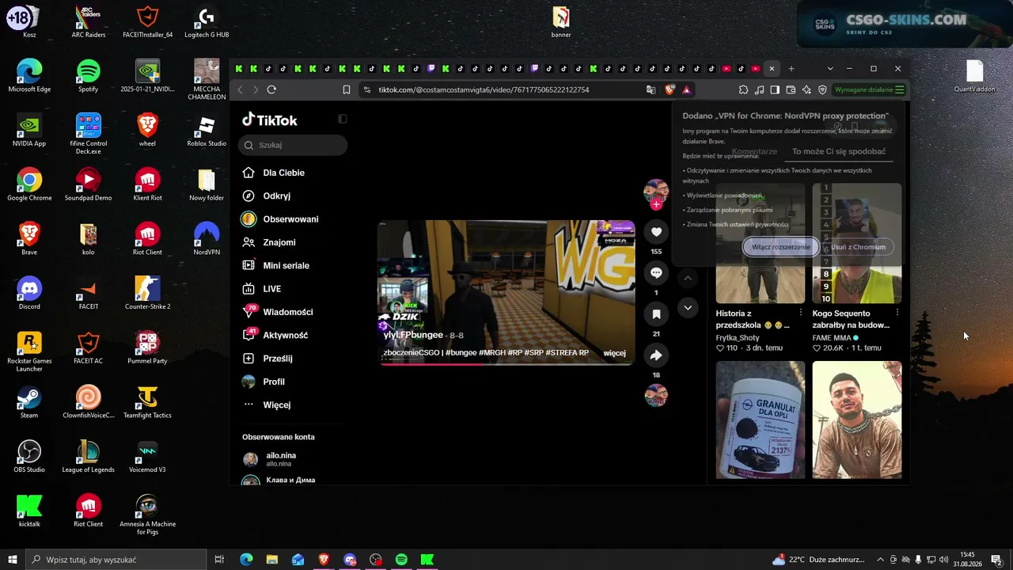Click the address bar URL
The height and width of the screenshot is (570, 1013).
(484, 89)
